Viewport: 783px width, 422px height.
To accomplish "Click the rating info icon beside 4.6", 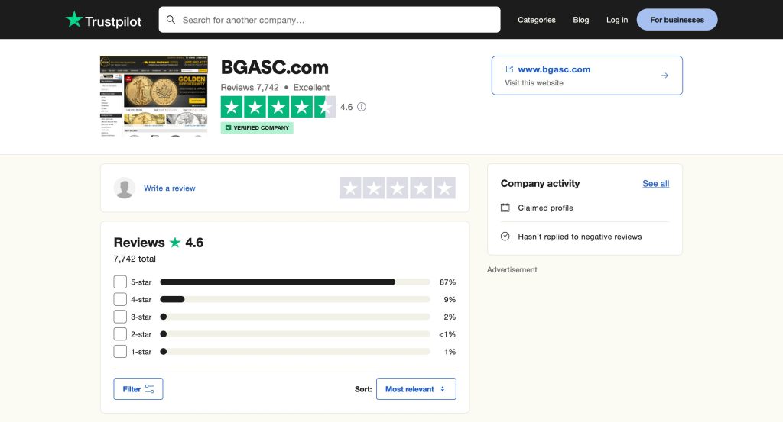I will [x=362, y=107].
